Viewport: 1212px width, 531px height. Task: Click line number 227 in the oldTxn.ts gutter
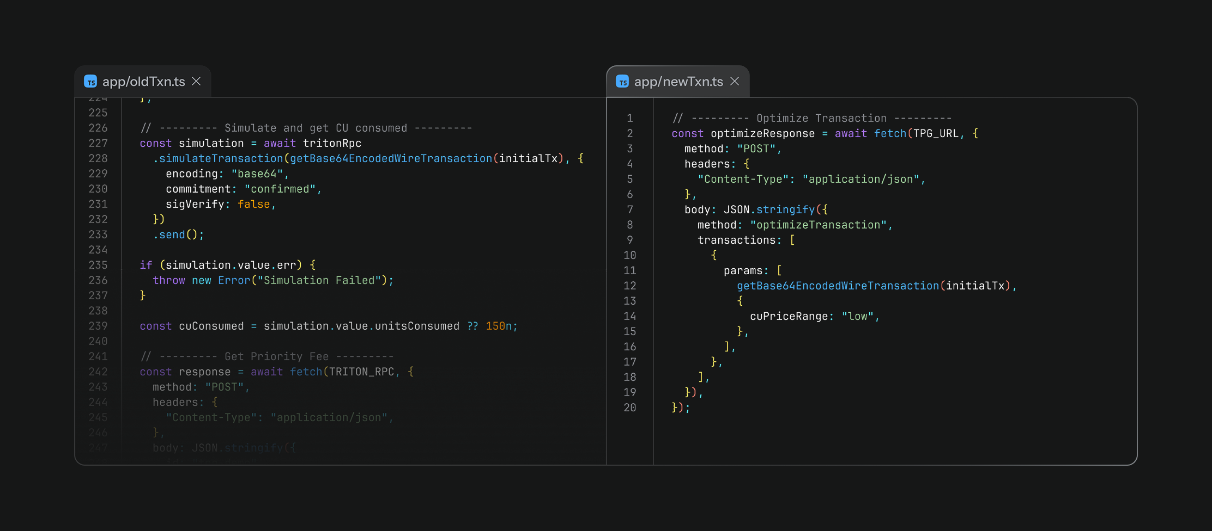(98, 143)
